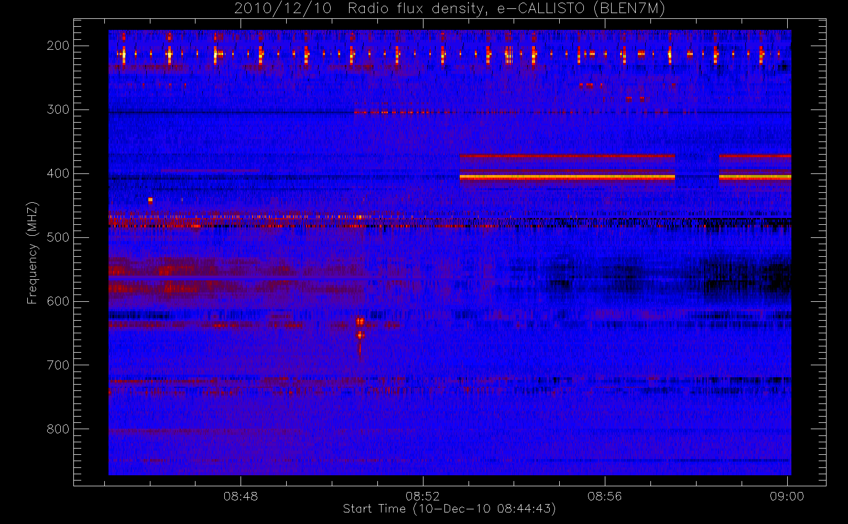Click the 500 frequency tick label

(58, 237)
